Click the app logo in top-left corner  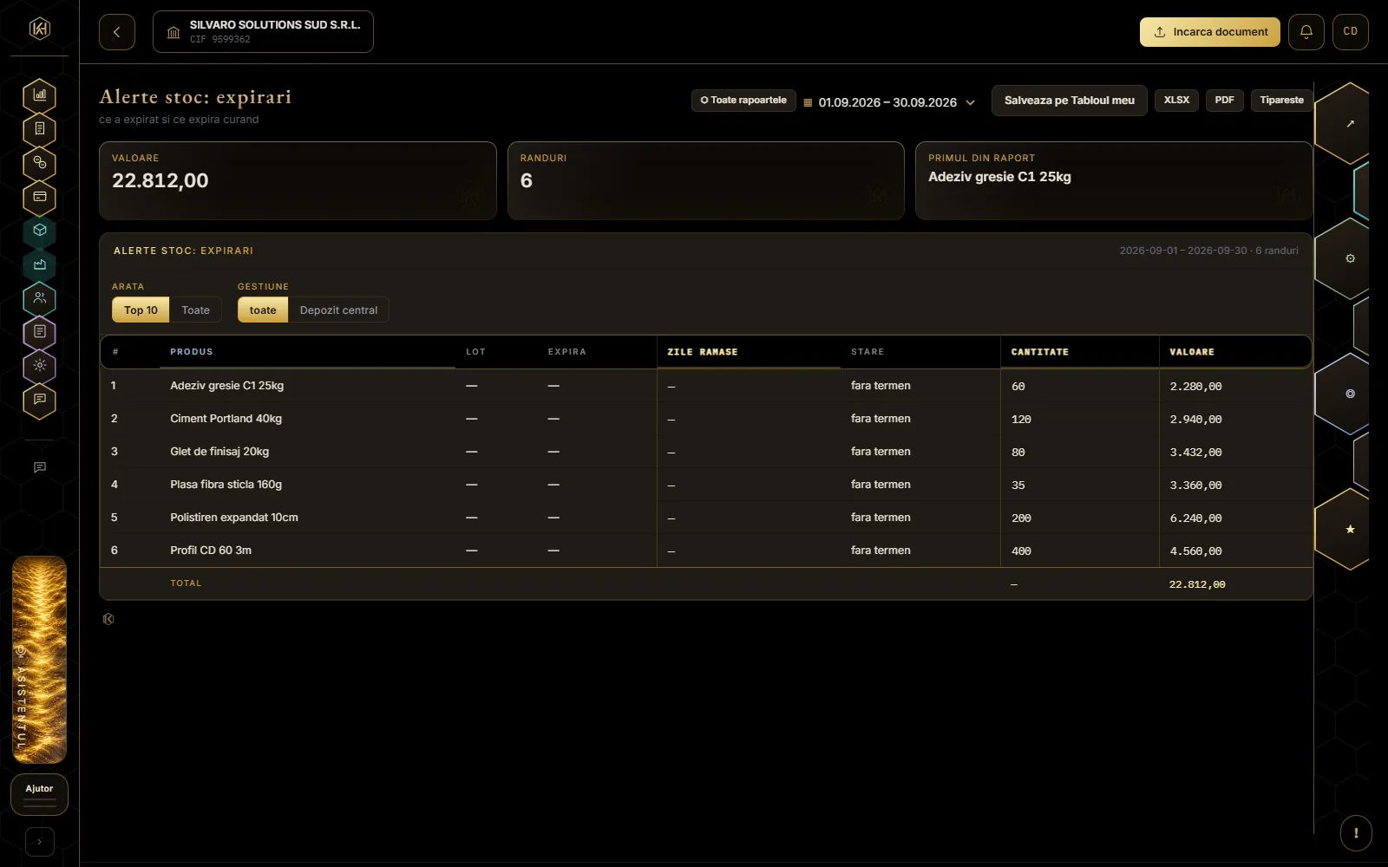[40, 29]
